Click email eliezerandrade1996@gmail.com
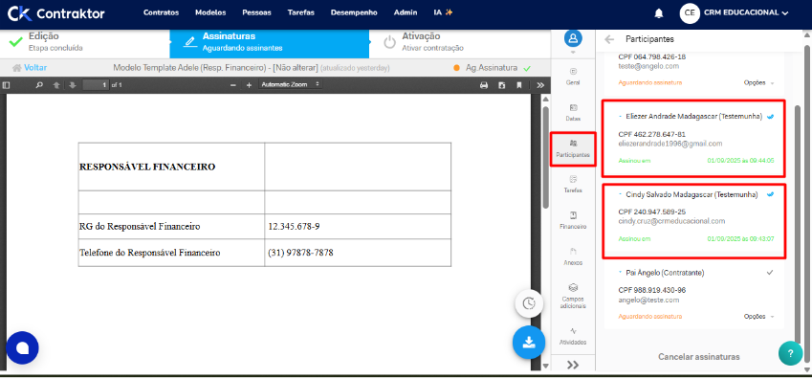This screenshot has height=379, width=812. 670,144
